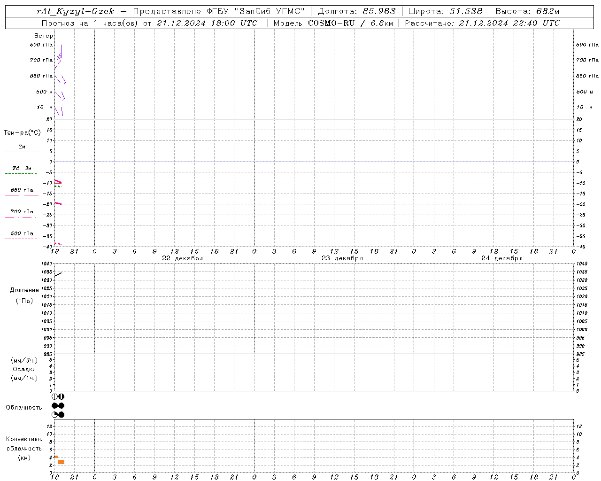Click the quarter-filled cloud cover symbol
This screenshot has width=601, height=481.
pyautogui.click(x=55, y=415)
